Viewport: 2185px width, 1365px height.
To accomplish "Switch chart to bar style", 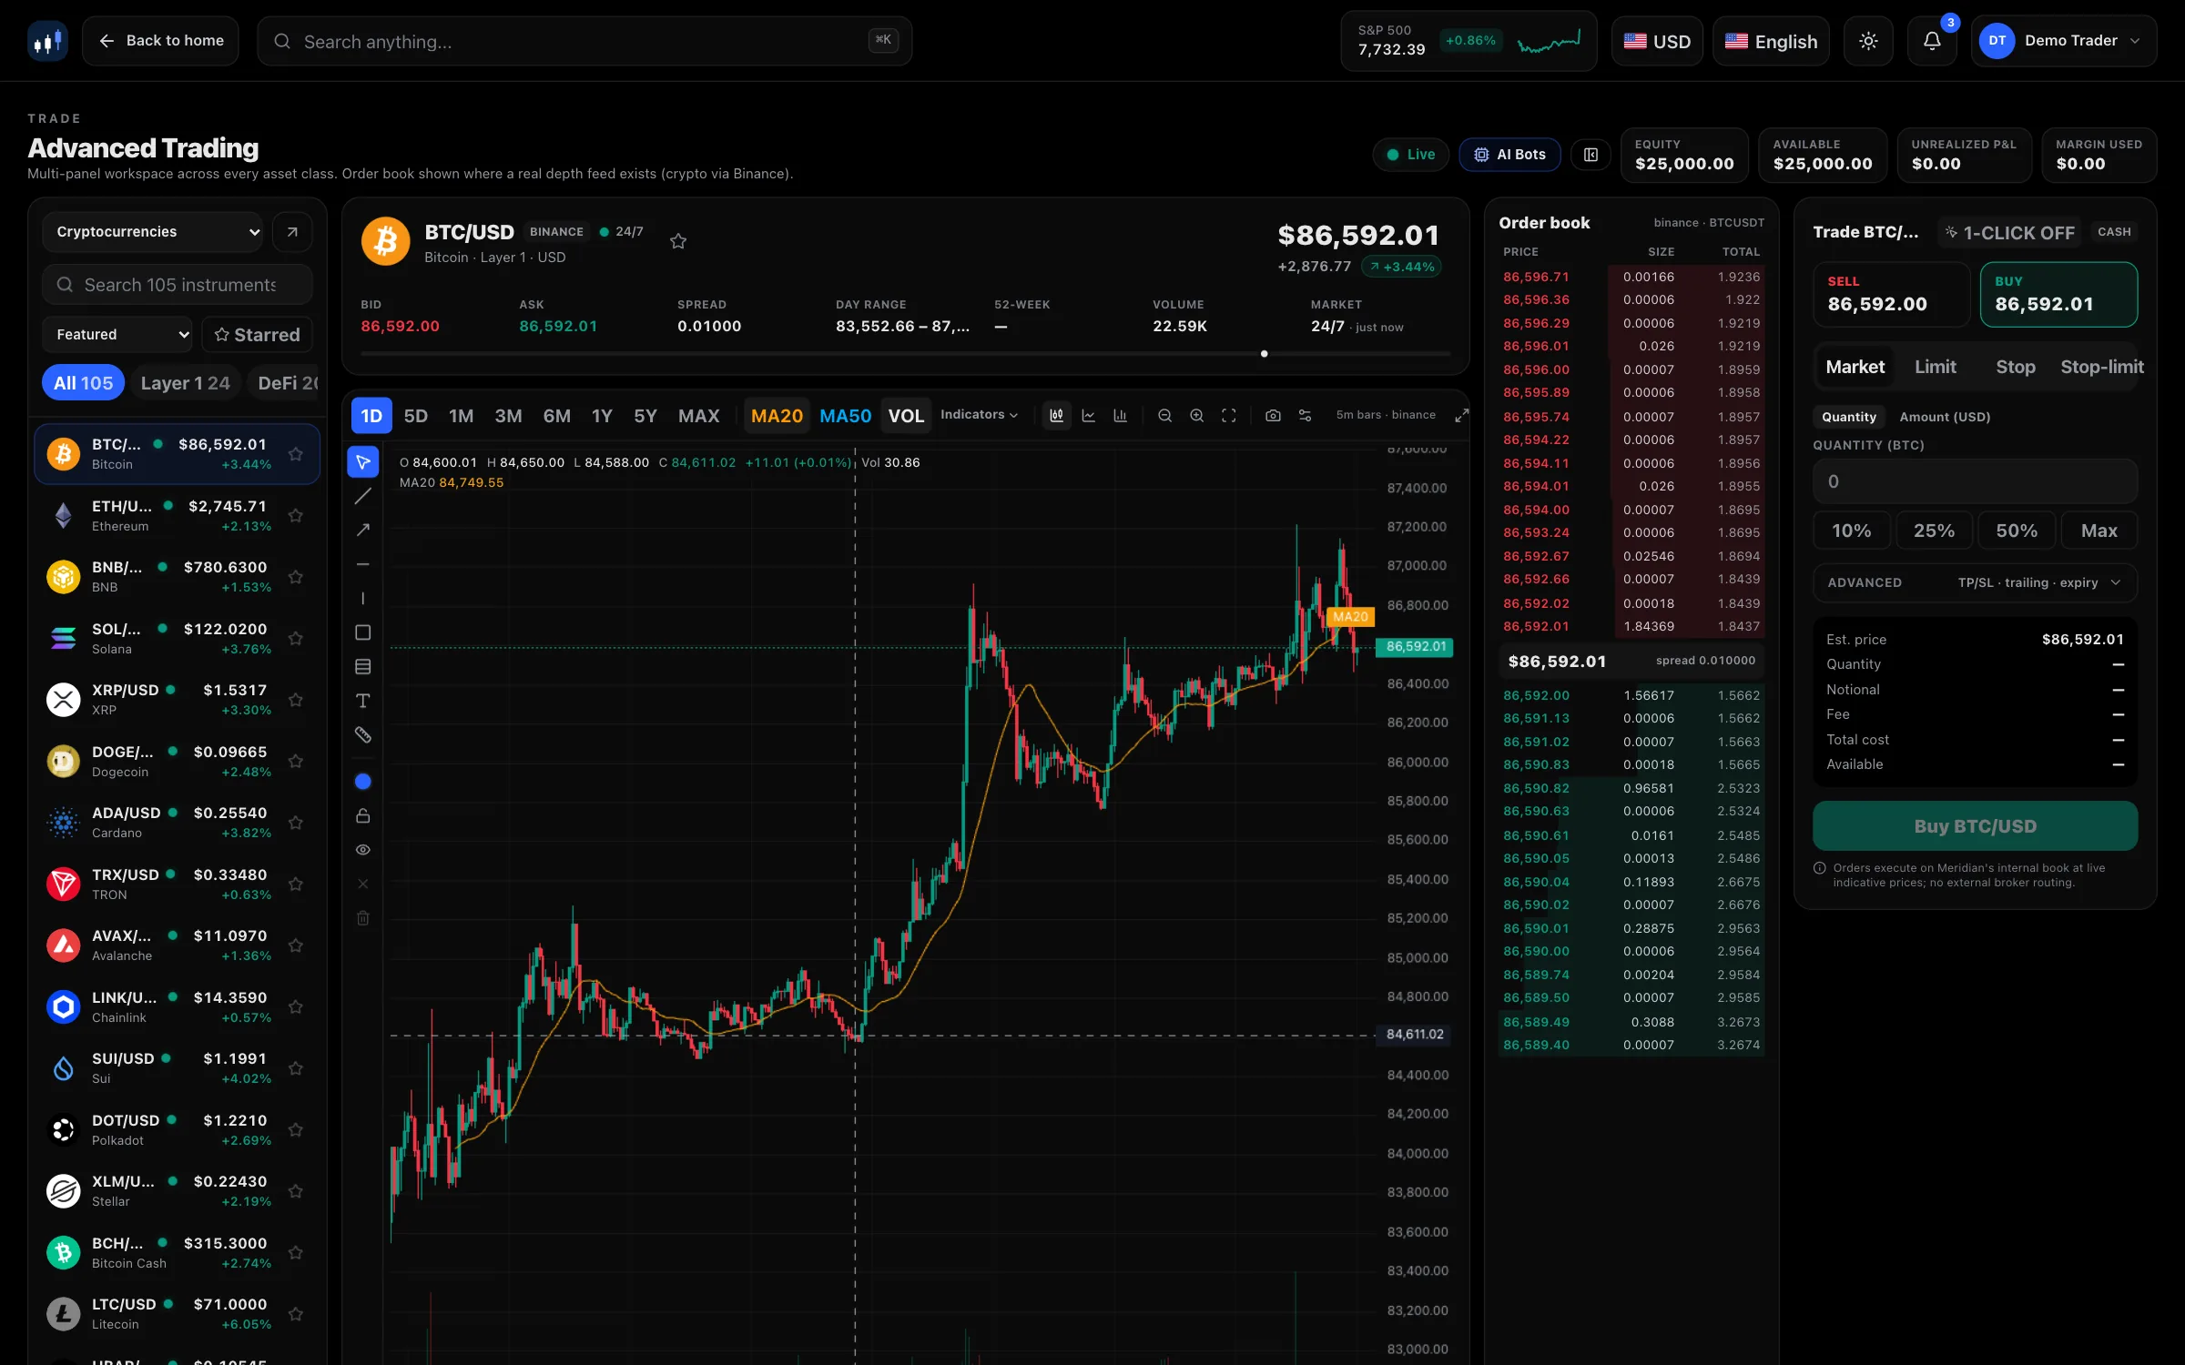I will 1120,415.
